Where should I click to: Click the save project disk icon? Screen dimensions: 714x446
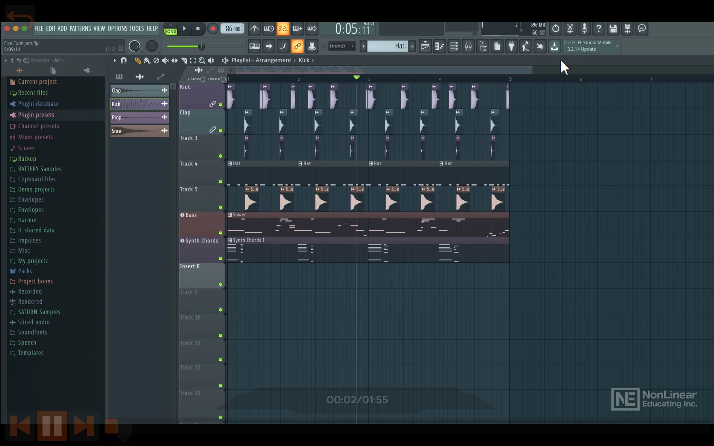(x=613, y=29)
